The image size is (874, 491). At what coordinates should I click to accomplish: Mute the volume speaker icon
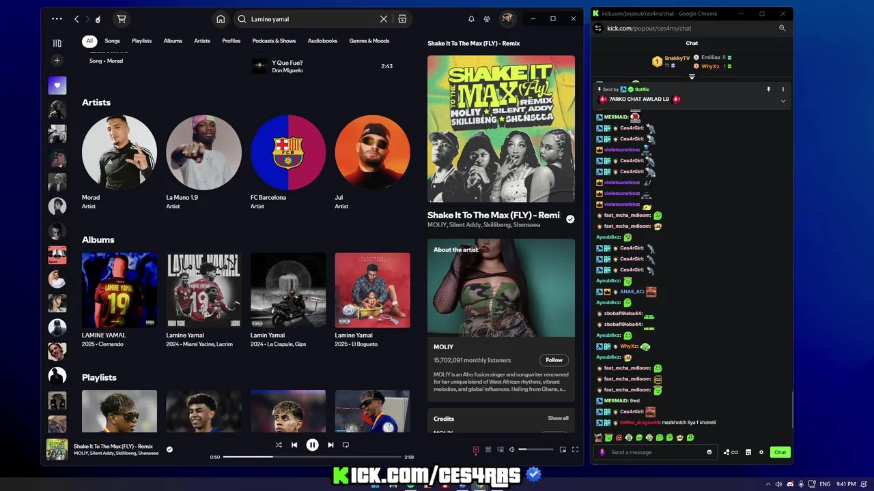coord(513,449)
